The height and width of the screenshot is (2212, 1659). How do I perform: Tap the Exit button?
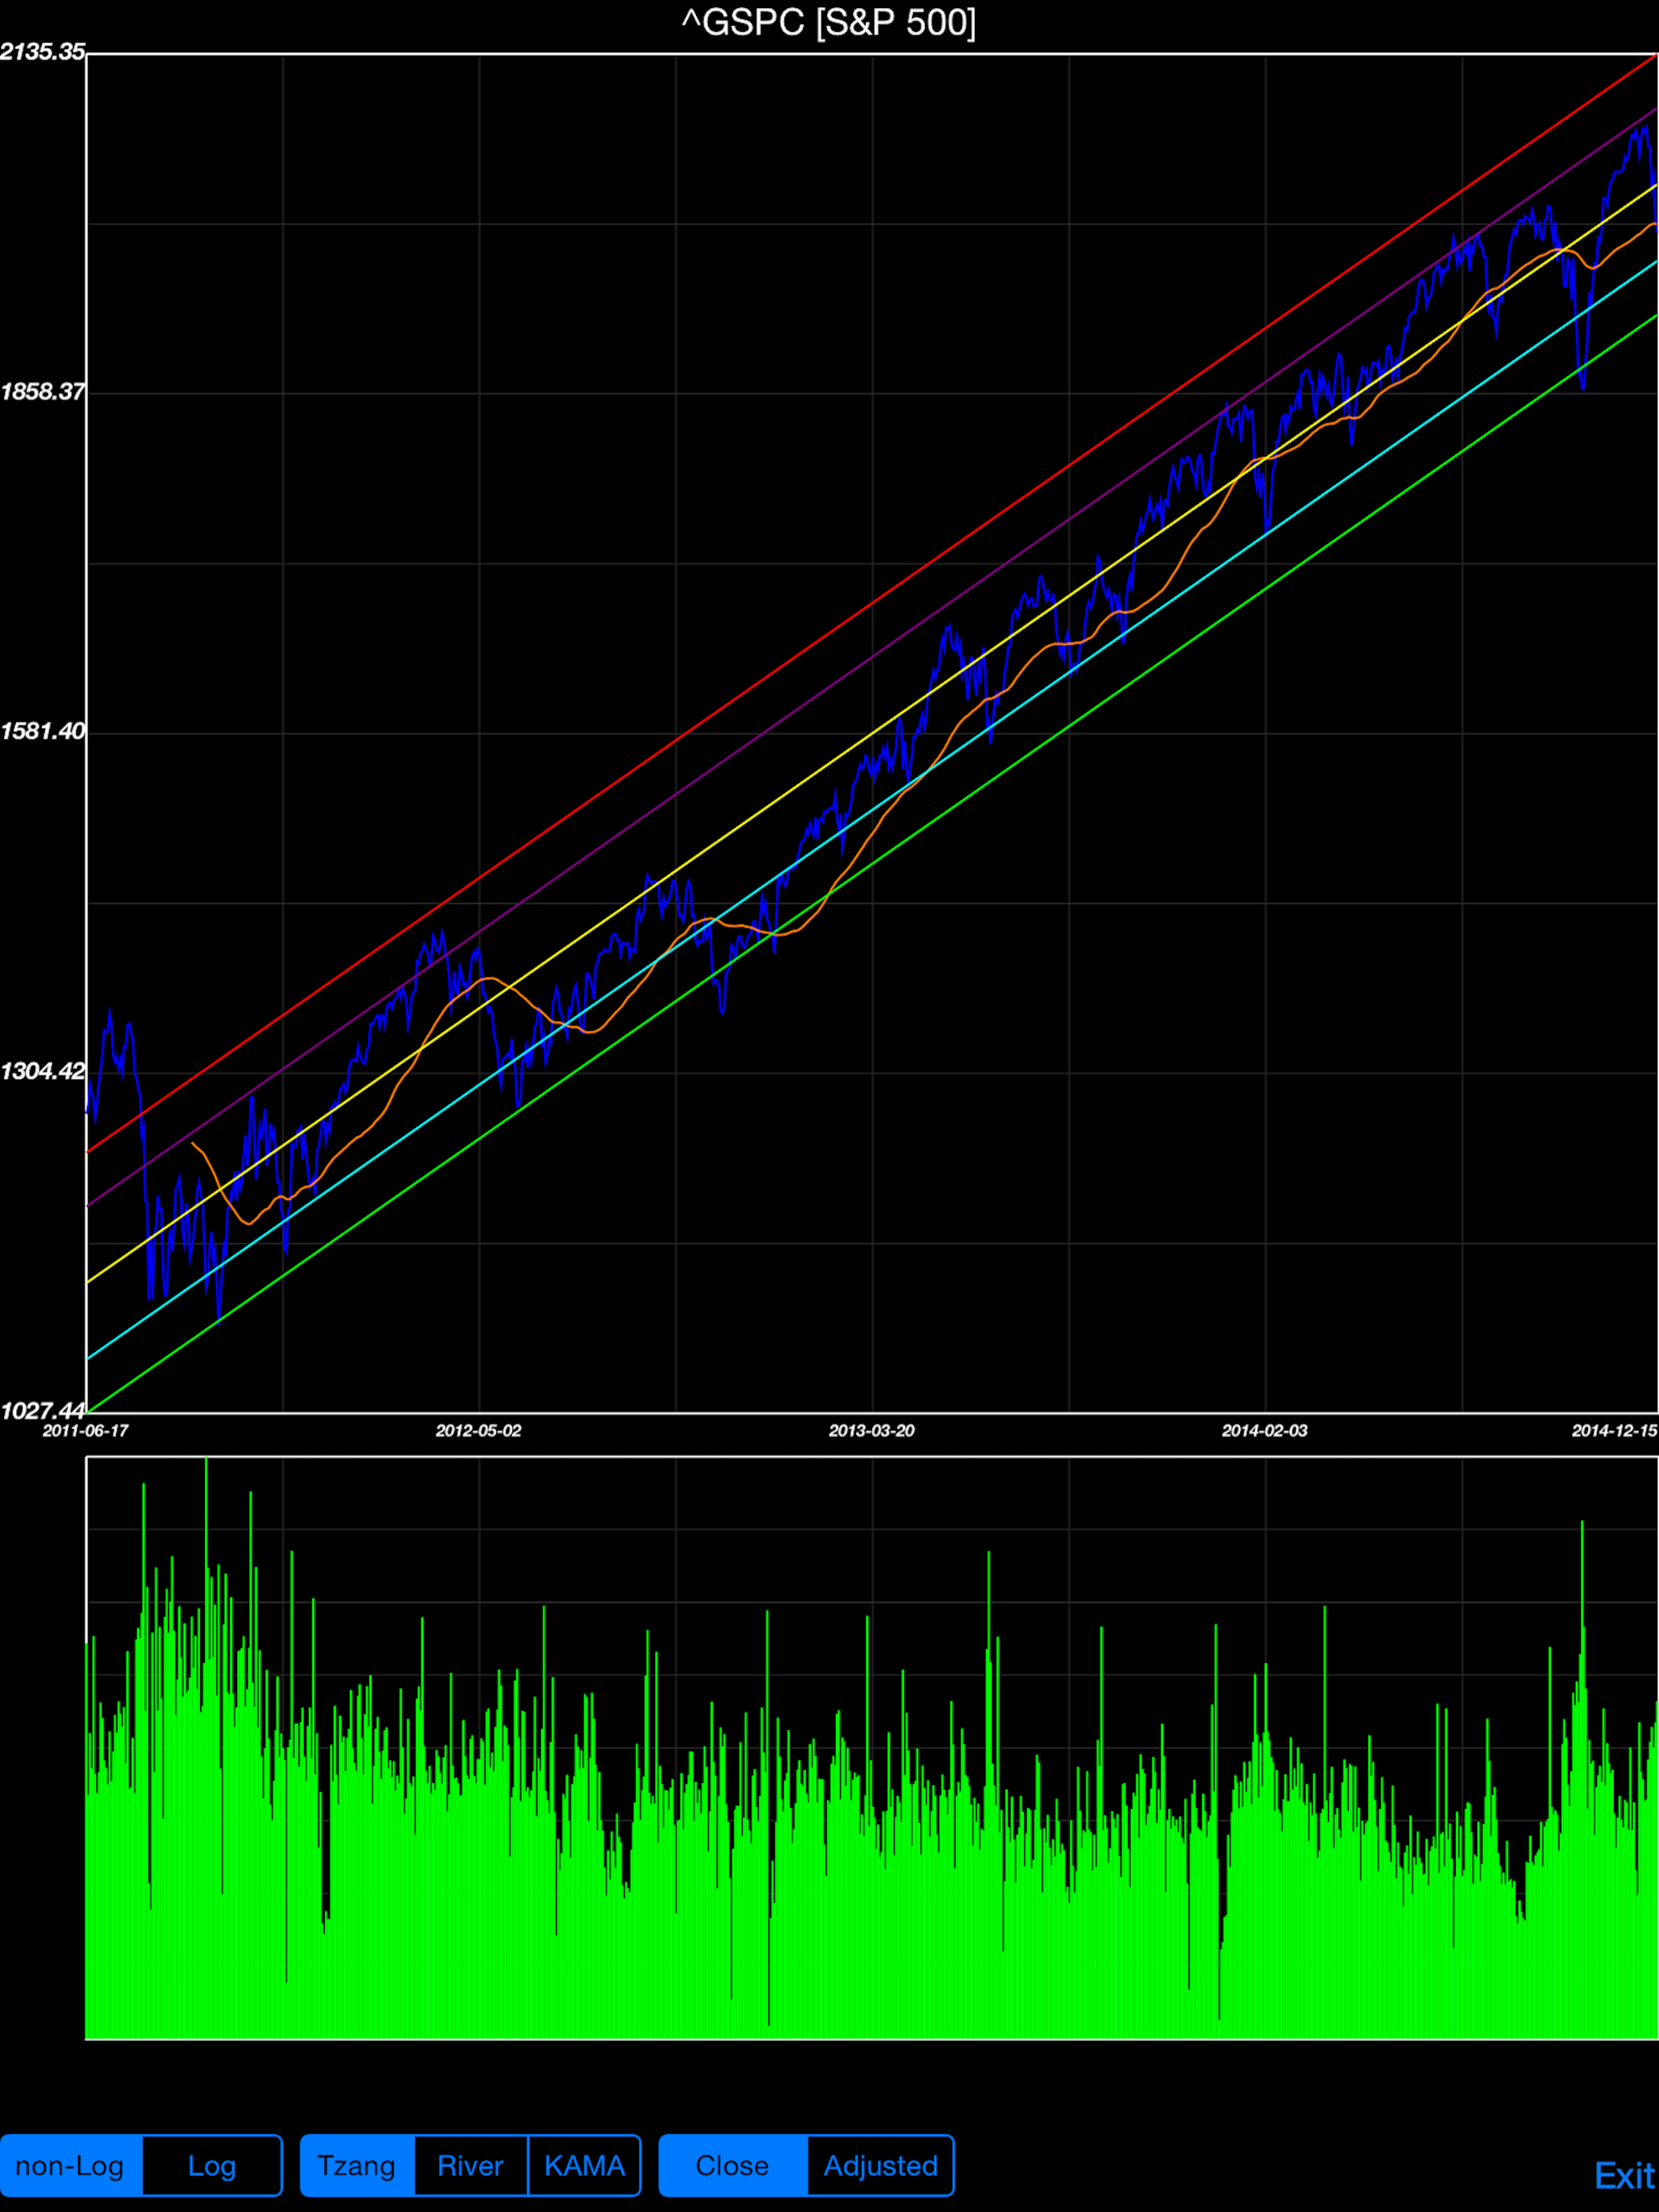pos(1625,2176)
